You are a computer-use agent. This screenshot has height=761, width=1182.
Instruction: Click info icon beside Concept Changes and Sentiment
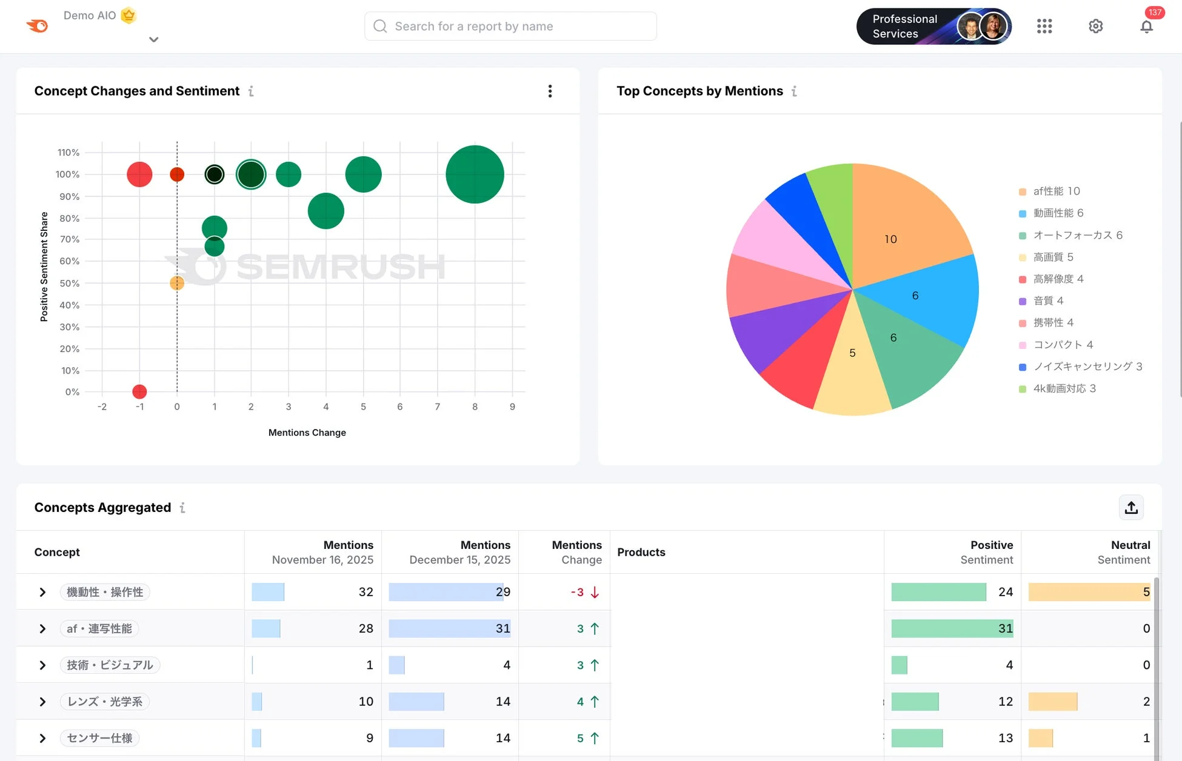coord(251,91)
